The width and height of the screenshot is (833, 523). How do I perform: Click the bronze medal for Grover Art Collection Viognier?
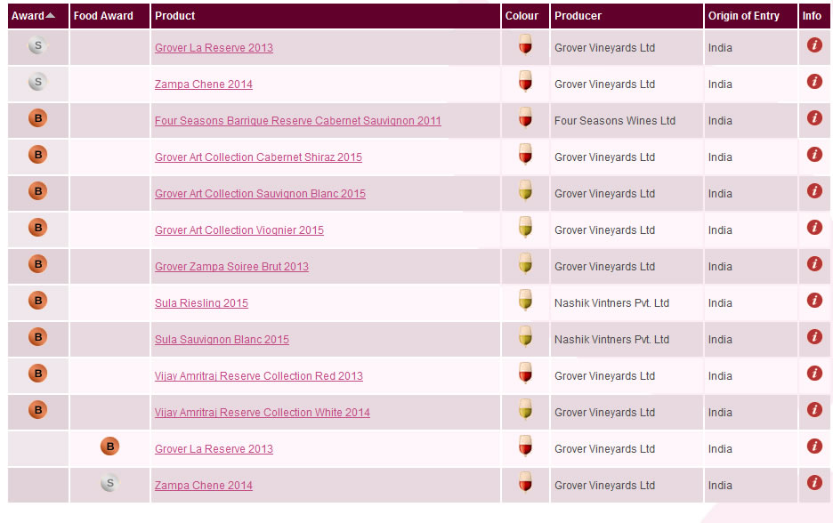click(37, 227)
